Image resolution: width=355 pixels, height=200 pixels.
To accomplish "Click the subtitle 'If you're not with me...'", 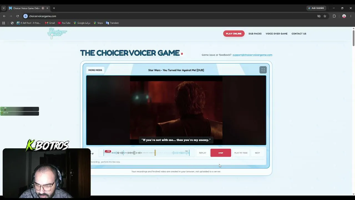I will click(x=176, y=140).
